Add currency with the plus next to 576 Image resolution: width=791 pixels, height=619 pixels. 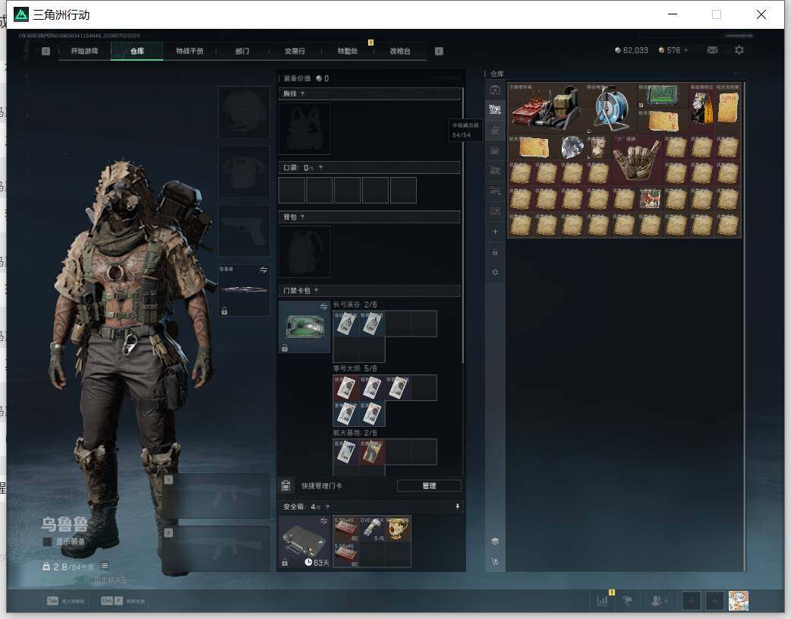click(686, 50)
